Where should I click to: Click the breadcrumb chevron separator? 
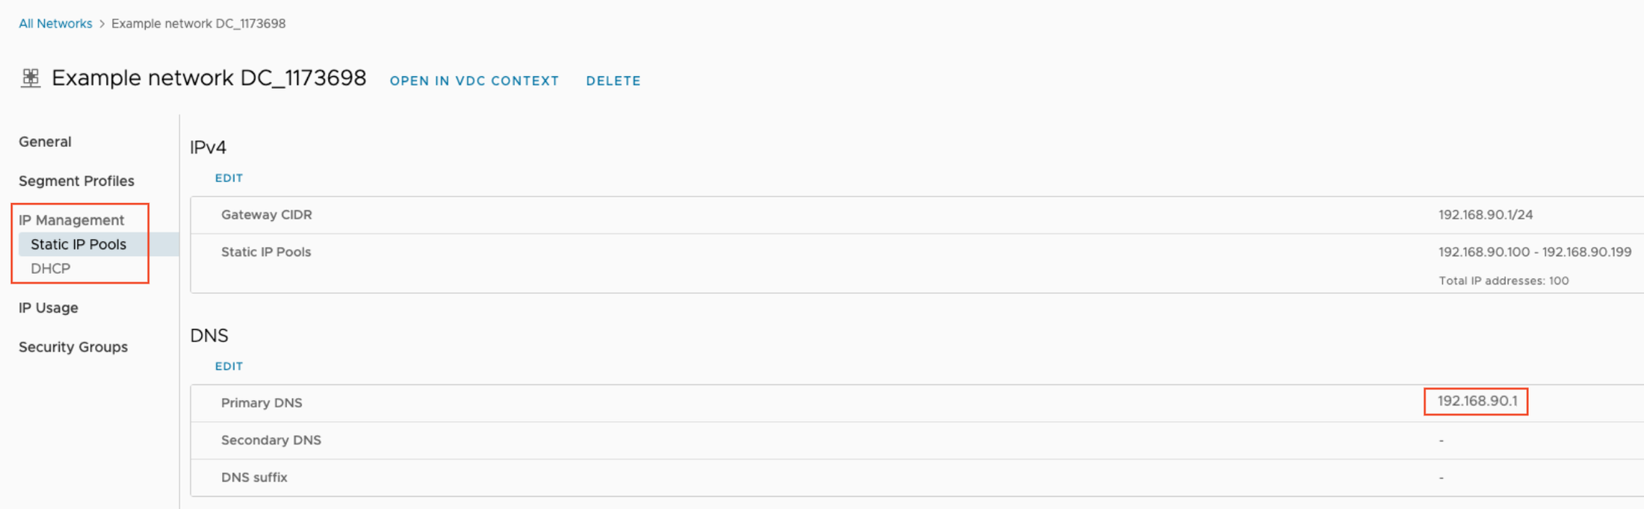pos(102,24)
